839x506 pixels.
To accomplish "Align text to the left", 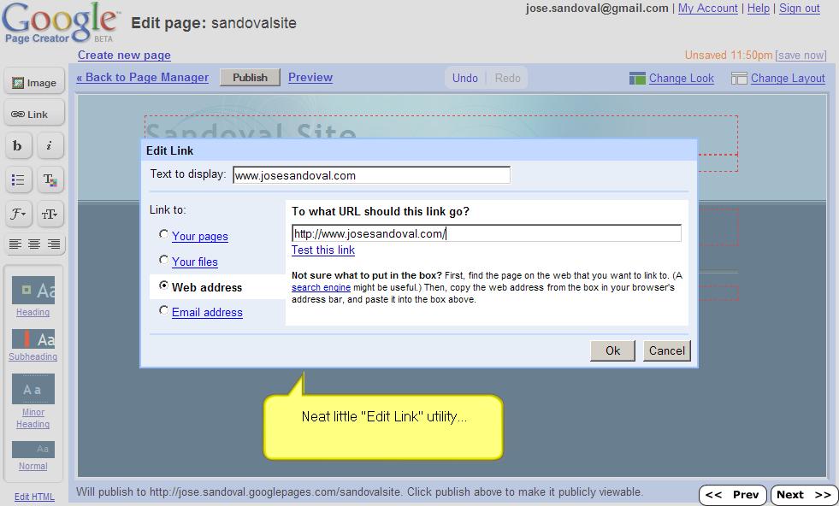I will point(15,244).
